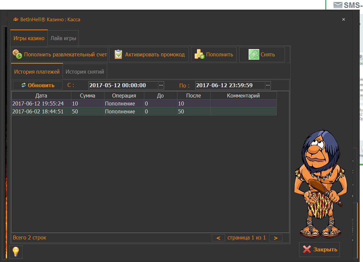Image resolution: width=363 pixels, height=262 pixels.
Task: Click the end date field 2017-06-12
Action: tap(229, 85)
